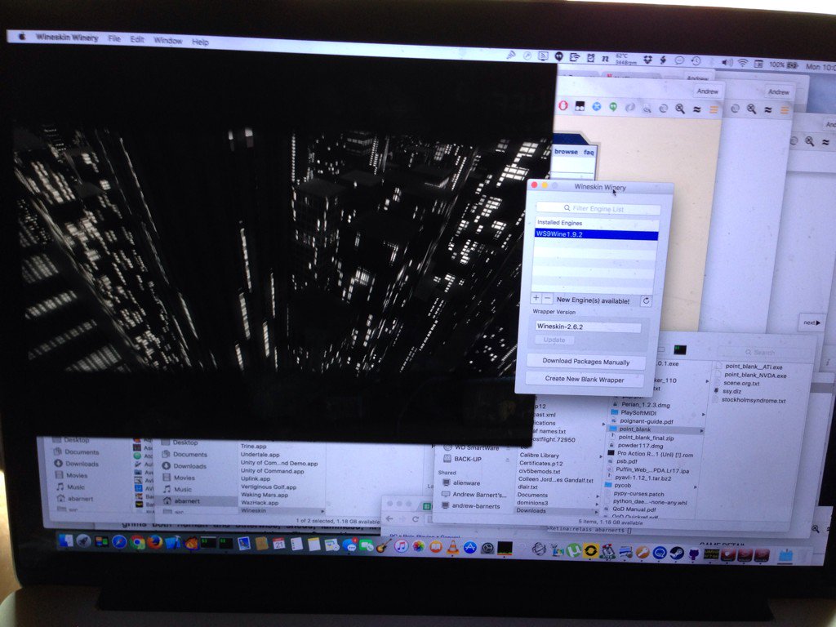Open the App Store from the Dock

469,548
